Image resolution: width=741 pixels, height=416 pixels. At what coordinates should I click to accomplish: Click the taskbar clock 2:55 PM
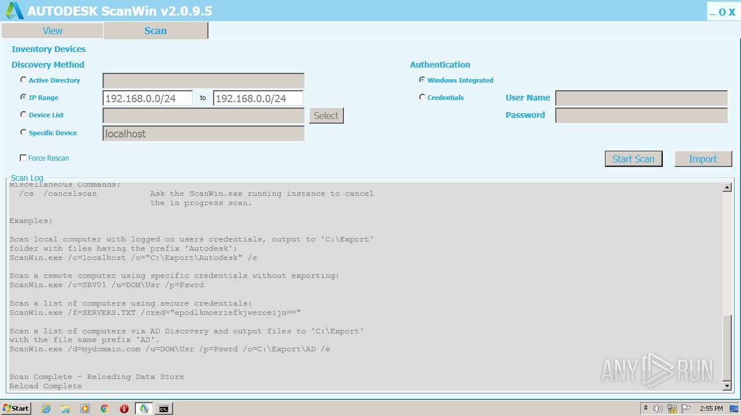[x=711, y=408]
